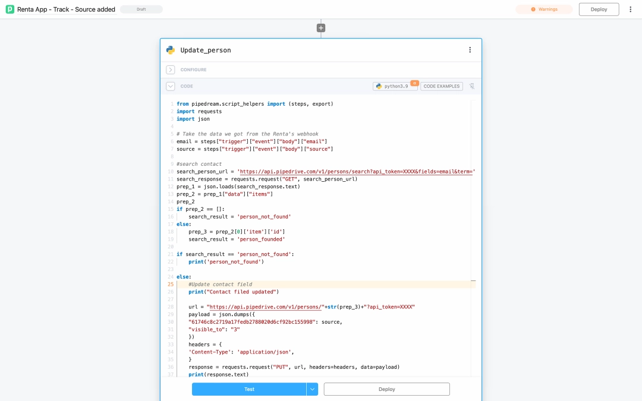
Task: Select the CONFIGURE section header
Action: click(x=193, y=70)
